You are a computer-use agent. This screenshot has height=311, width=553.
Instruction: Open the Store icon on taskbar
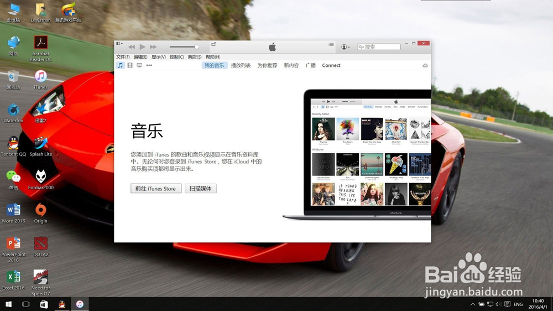44,304
